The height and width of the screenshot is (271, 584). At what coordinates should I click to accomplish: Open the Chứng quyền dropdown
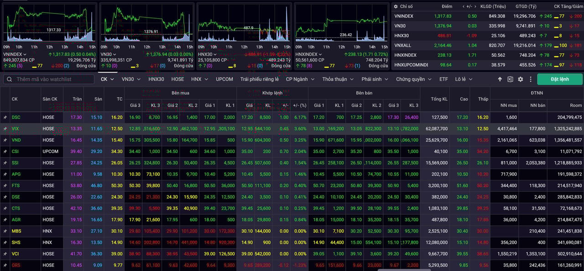(414, 79)
